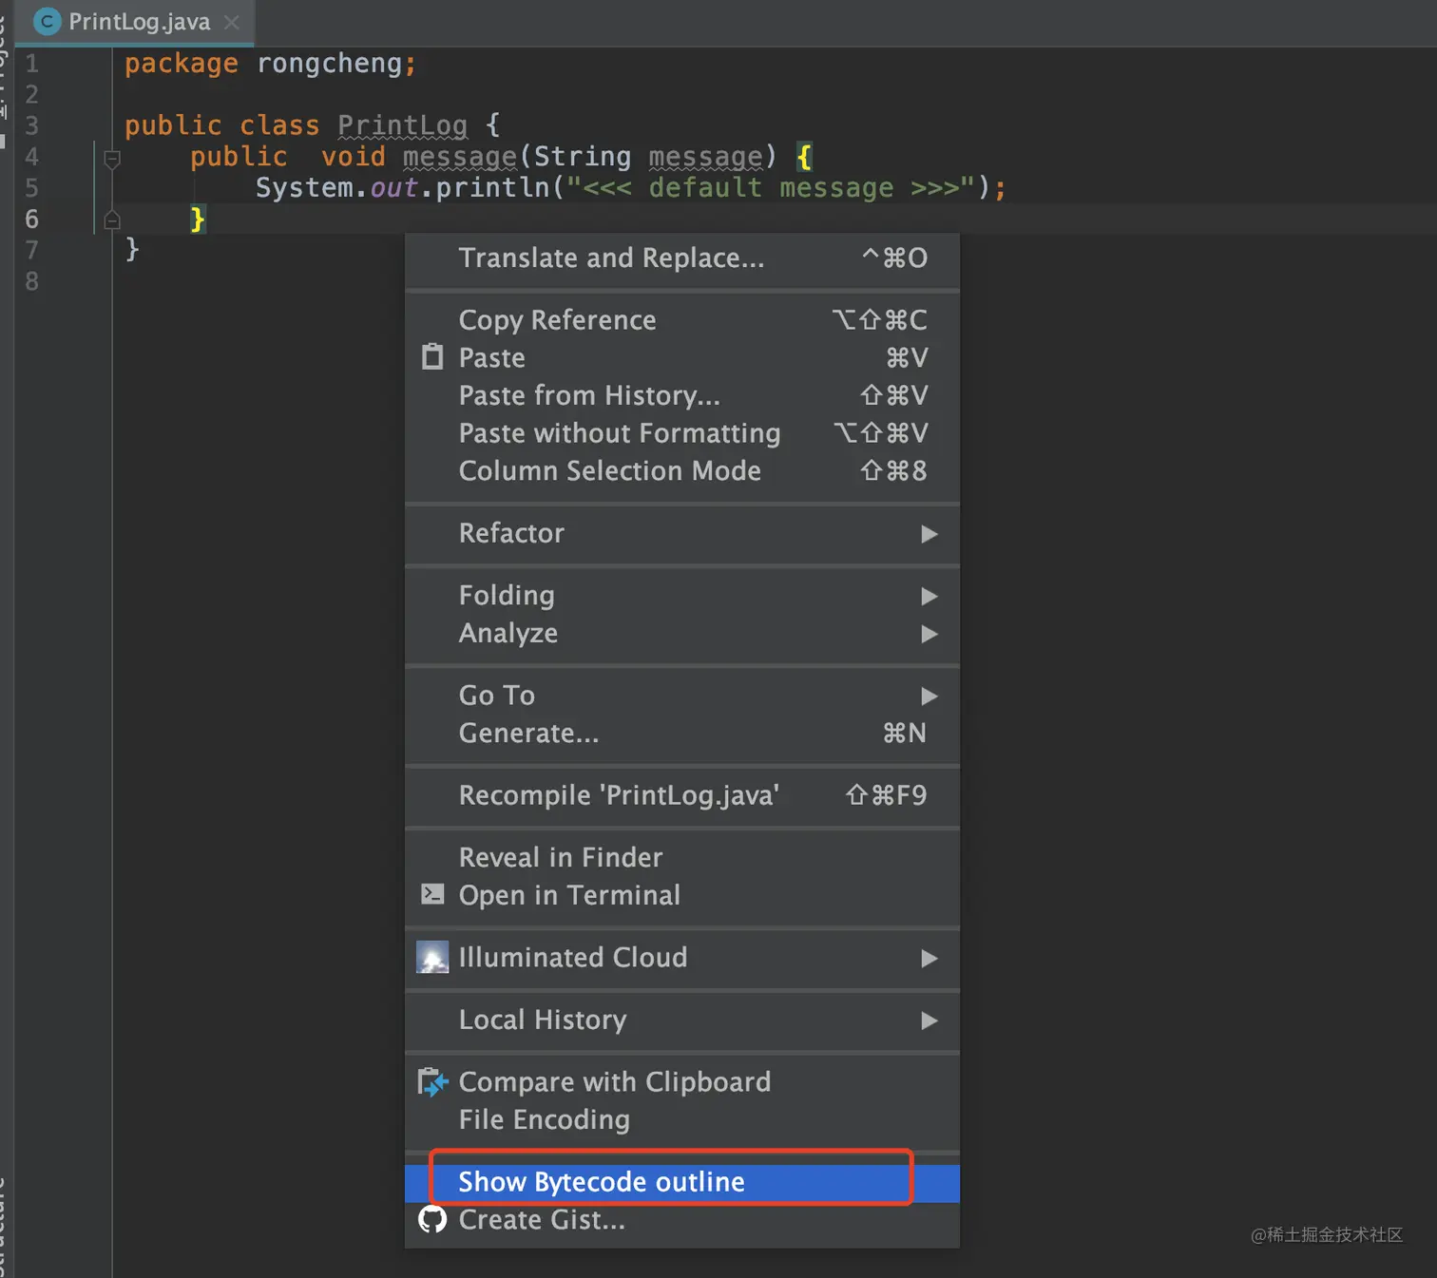Click the Illuminated Cloud plugin icon

click(x=432, y=957)
